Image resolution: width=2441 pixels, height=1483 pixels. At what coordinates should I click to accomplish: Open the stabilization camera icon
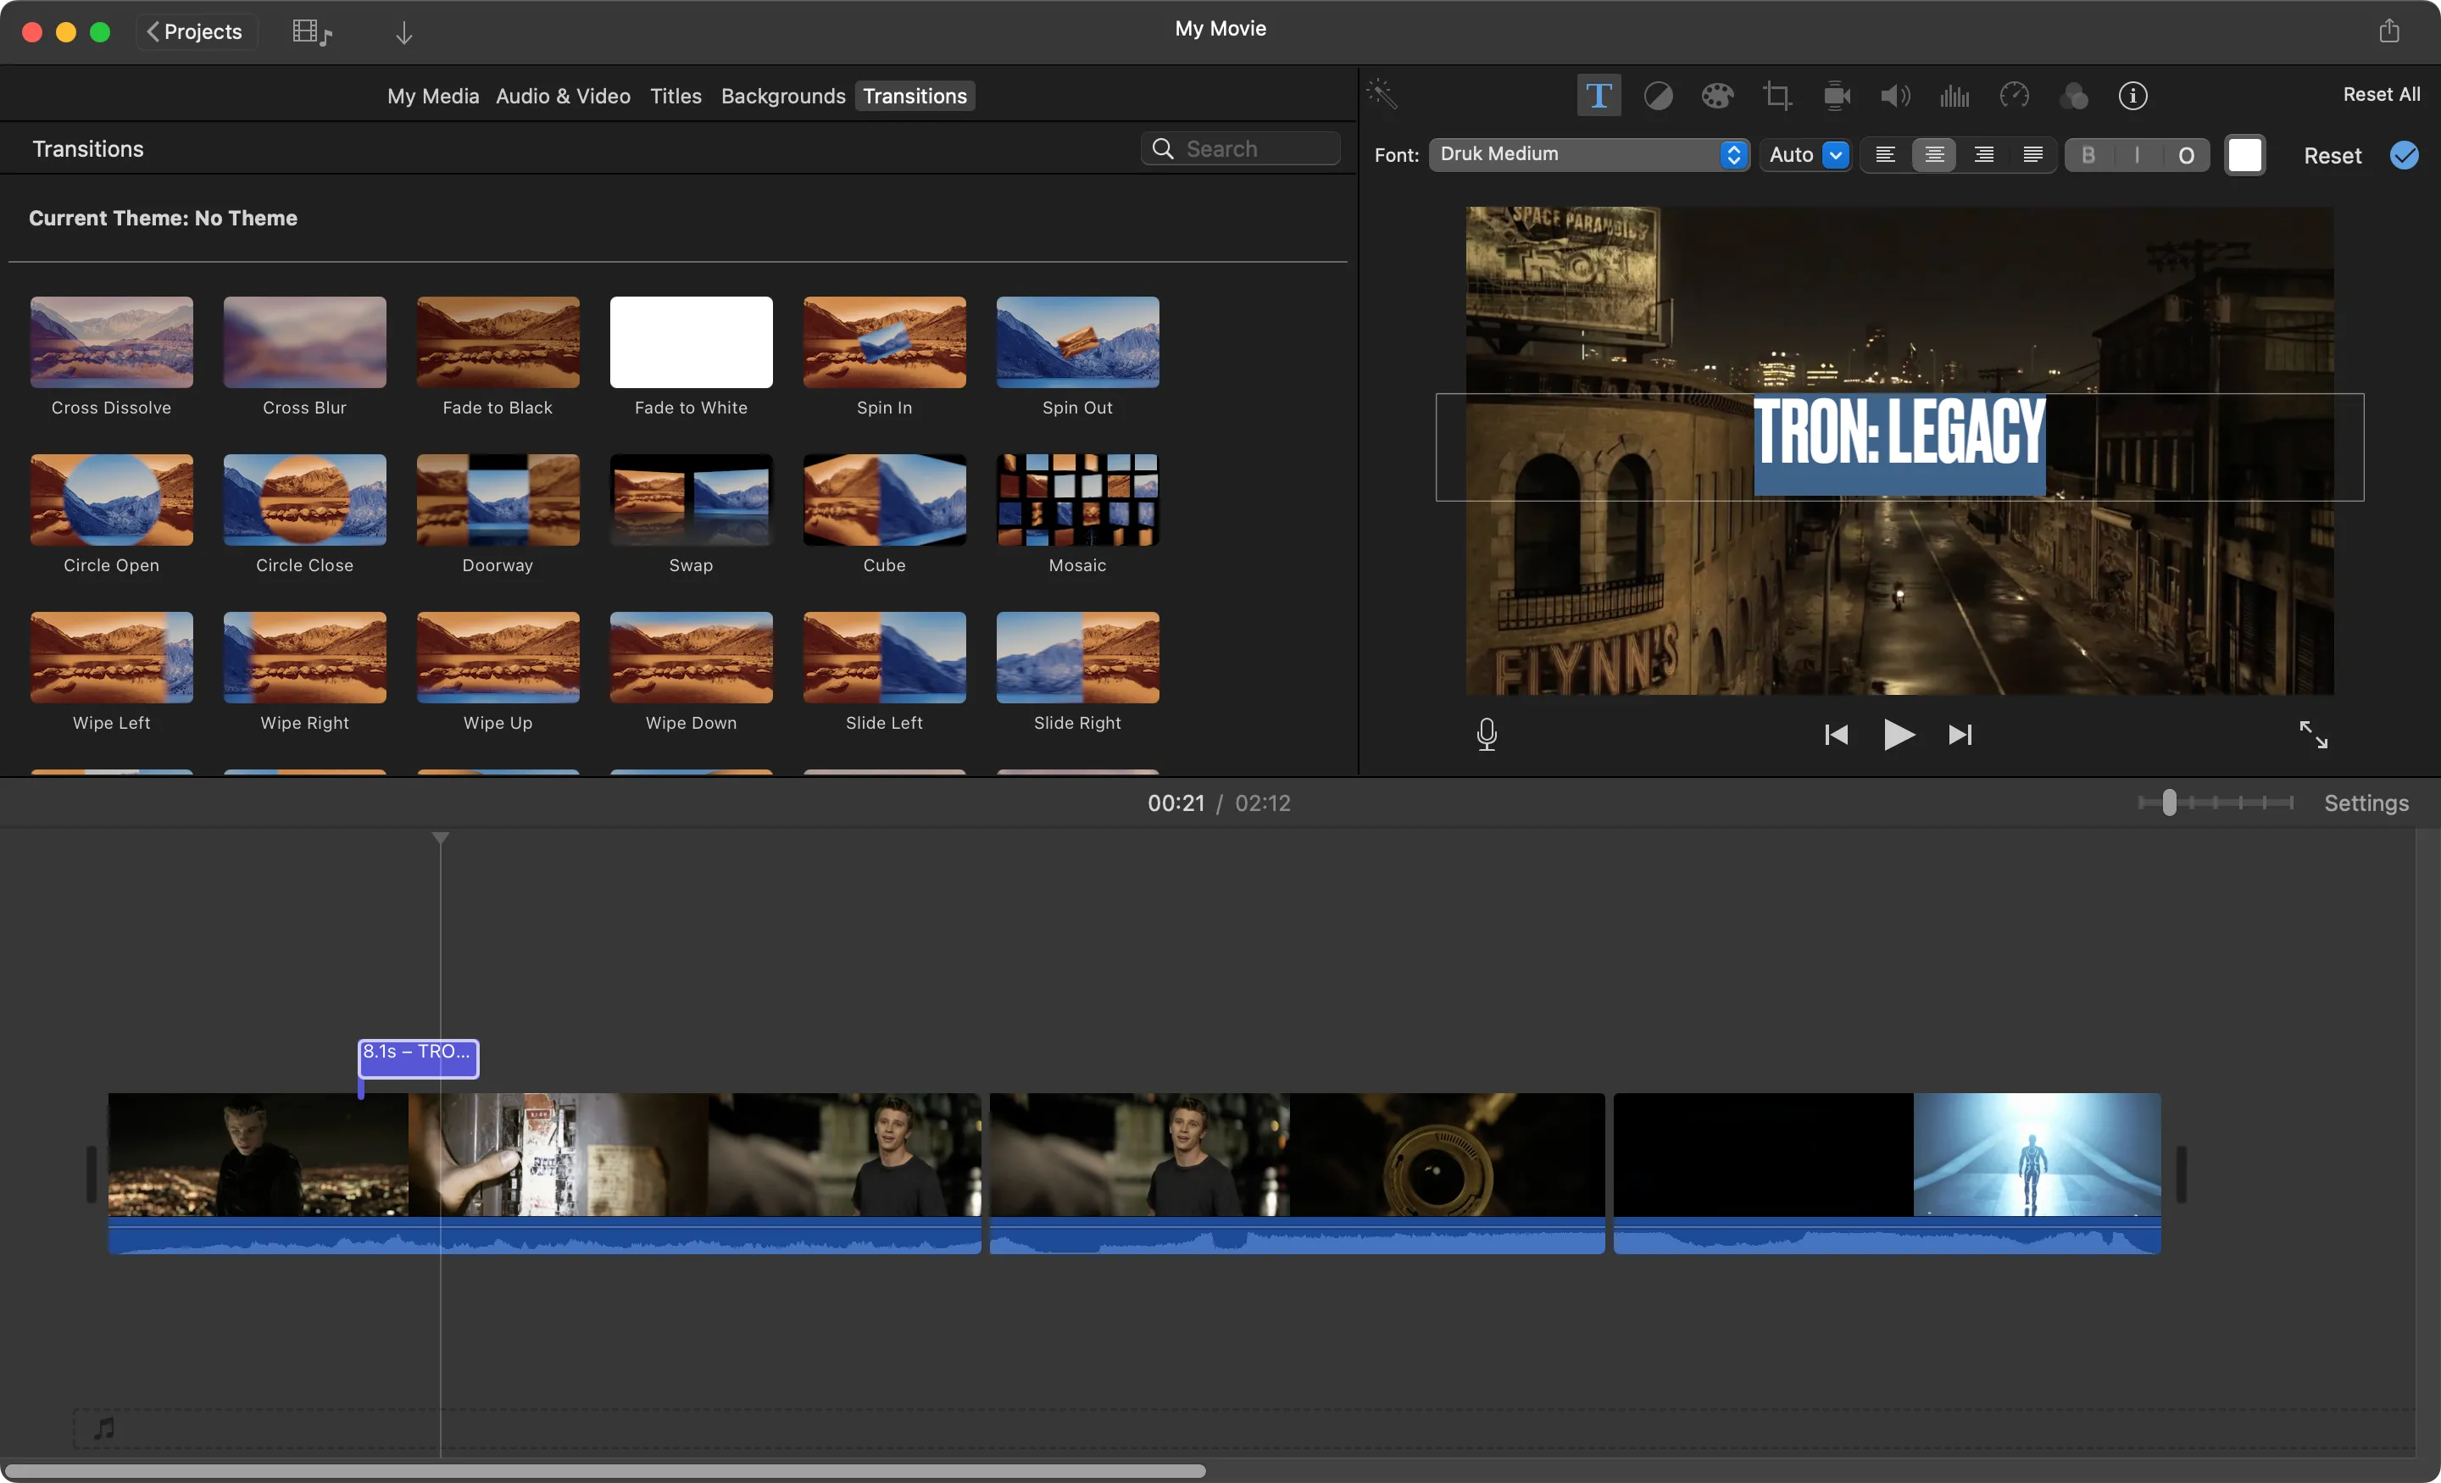tap(1836, 96)
